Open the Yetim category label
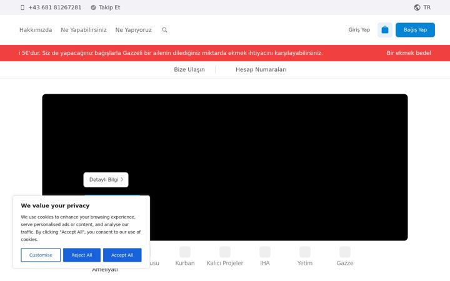Screen dimensions: 450x281 305,263
